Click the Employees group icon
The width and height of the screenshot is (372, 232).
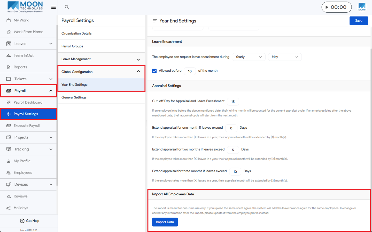point(9,173)
